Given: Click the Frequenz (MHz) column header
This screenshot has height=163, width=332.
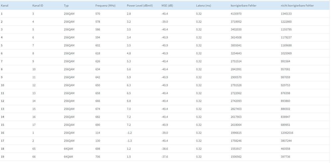Looking at the screenshot, I should click(x=105, y=6).
